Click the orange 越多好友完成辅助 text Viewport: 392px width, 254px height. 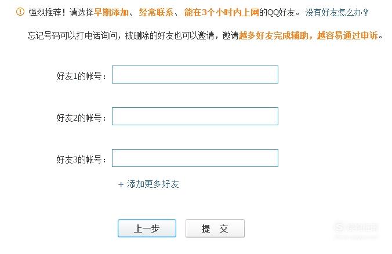tap(274, 35)
